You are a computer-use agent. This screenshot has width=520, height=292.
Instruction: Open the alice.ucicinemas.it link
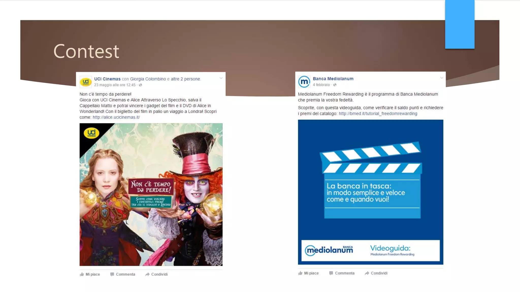coord(116,117)
